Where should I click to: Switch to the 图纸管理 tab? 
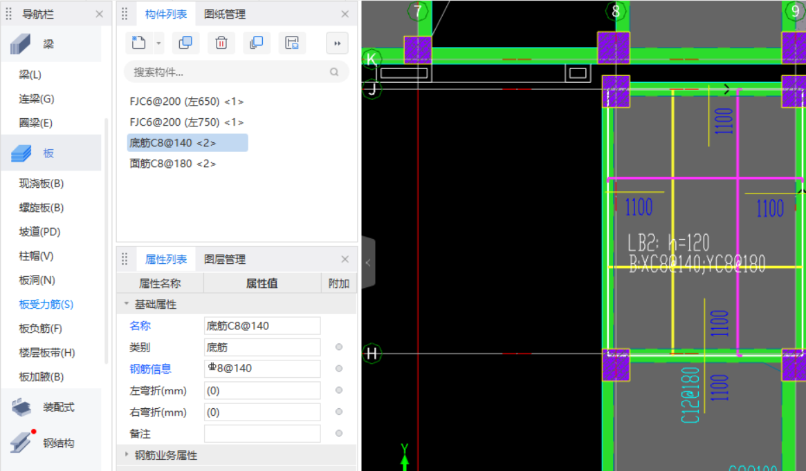point(225,15)
